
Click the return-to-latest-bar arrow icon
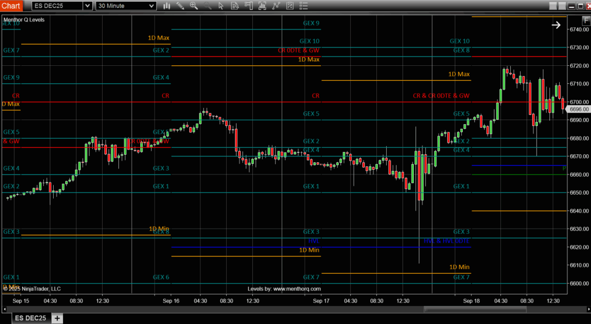pyautogui.click(x=556, y=25)
